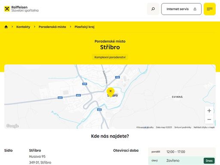Click the úterý Zavřeno row
Viewport: 220px width, 165px height.
coord(182,161)
